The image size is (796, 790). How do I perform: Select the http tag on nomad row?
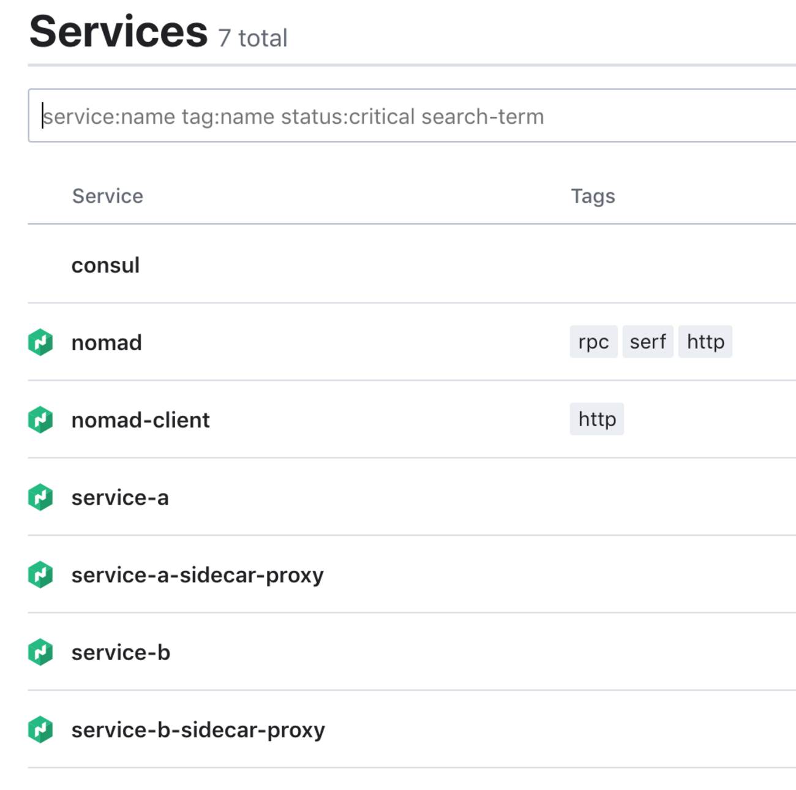[705, 342]
